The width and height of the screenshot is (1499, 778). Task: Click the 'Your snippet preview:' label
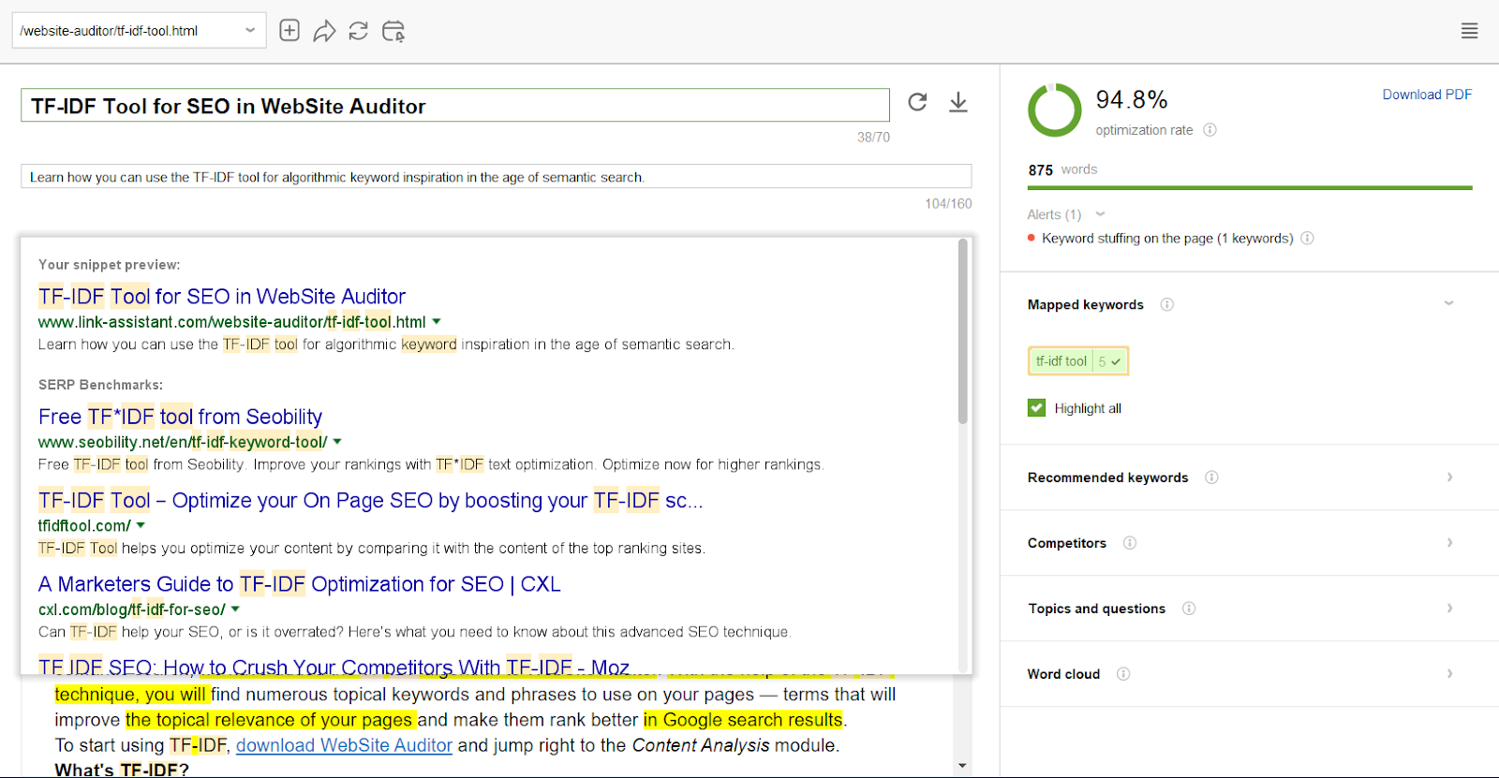pyautogui.click(x=110, y=265)
